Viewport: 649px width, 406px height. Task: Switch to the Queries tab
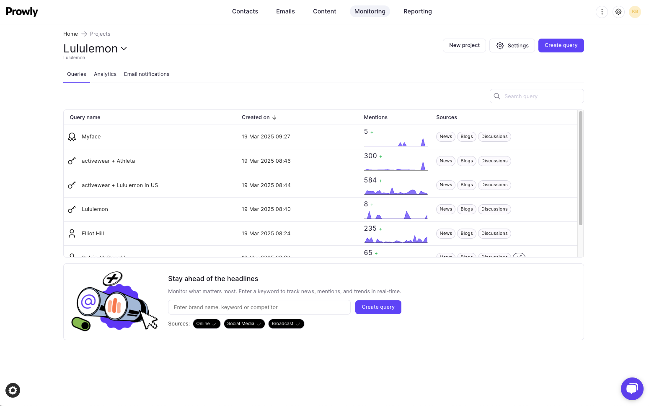point(77,74)
